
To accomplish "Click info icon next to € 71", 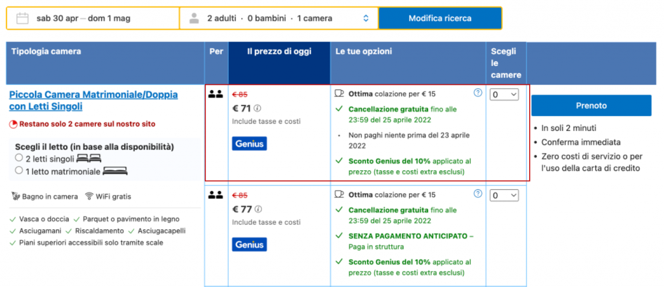I will [257, 108].
